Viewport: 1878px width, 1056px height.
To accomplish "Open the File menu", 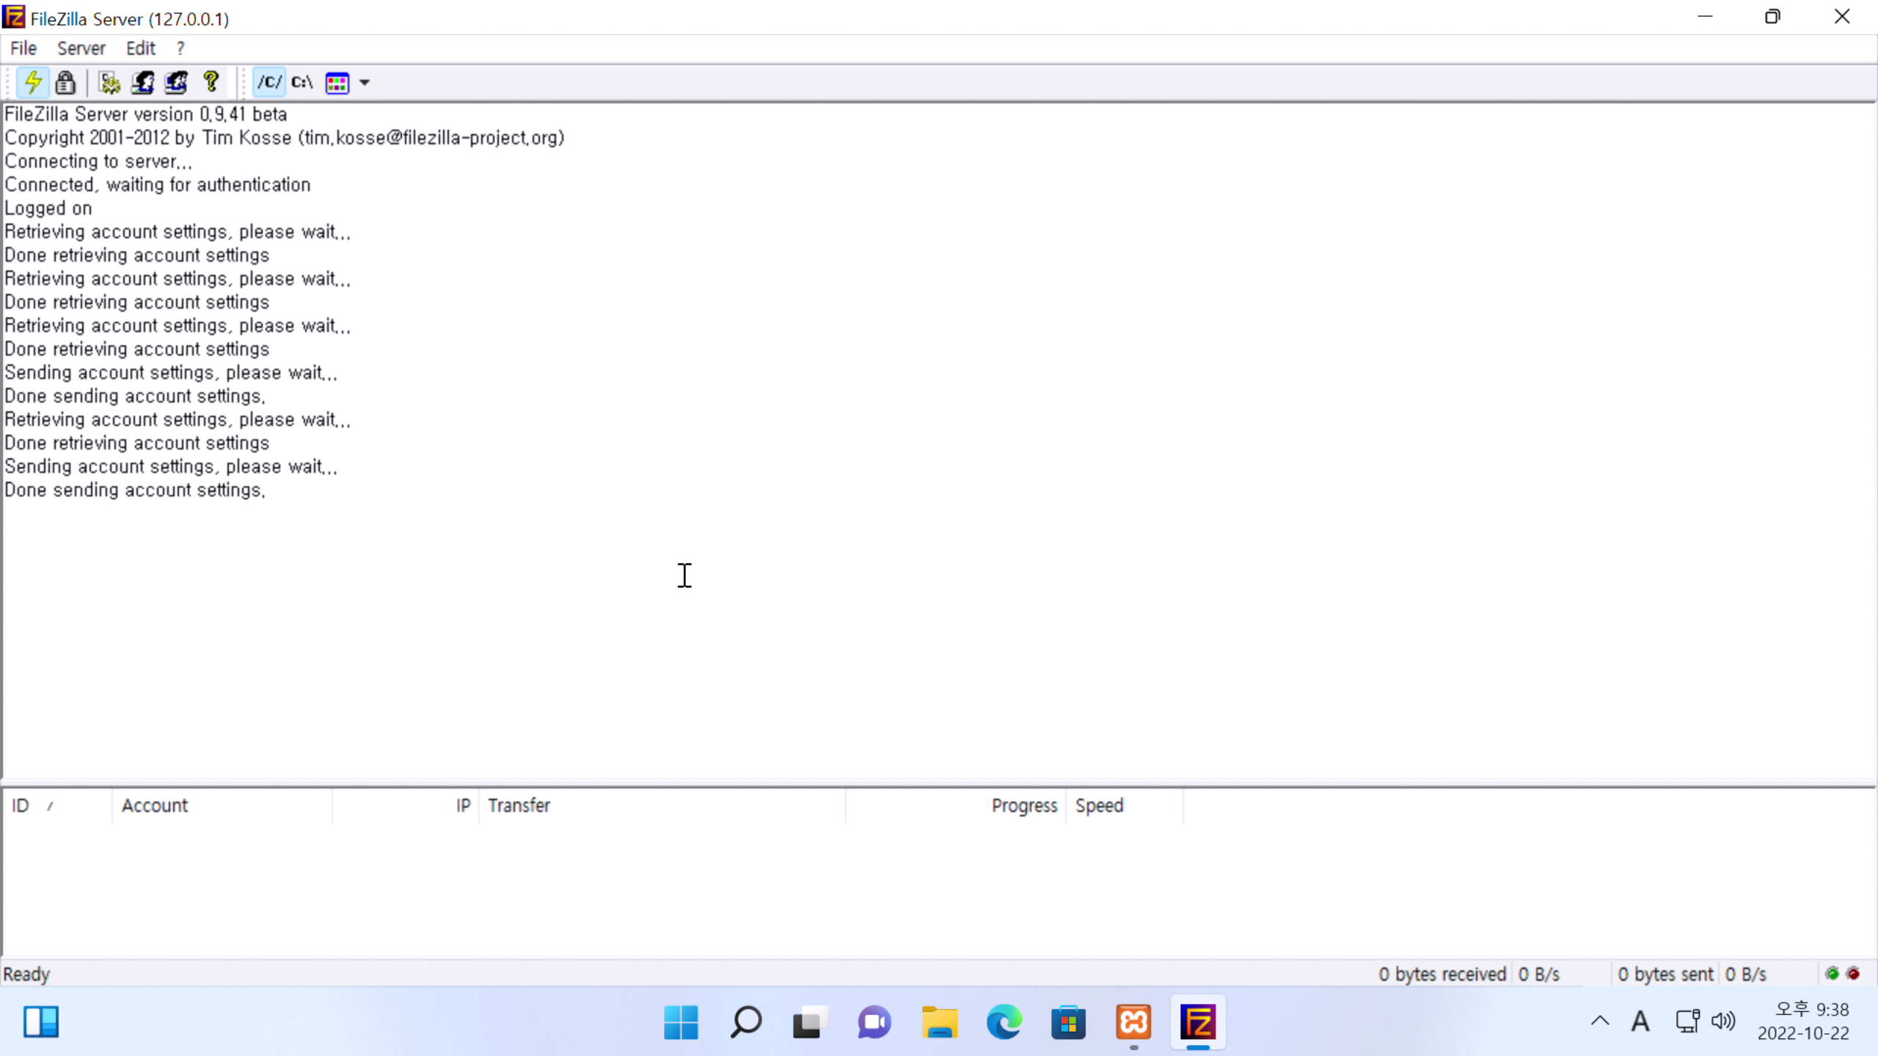I will 23,48.
